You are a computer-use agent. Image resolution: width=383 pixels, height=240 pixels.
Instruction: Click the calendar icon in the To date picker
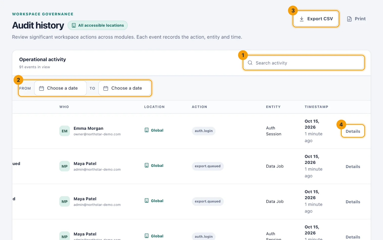106,88
